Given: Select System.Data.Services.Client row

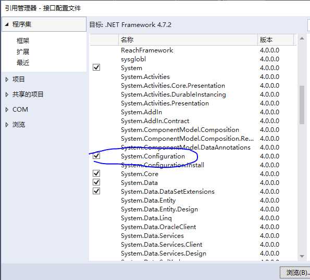Looking at the screenshot, I should [x=193, y=245].
